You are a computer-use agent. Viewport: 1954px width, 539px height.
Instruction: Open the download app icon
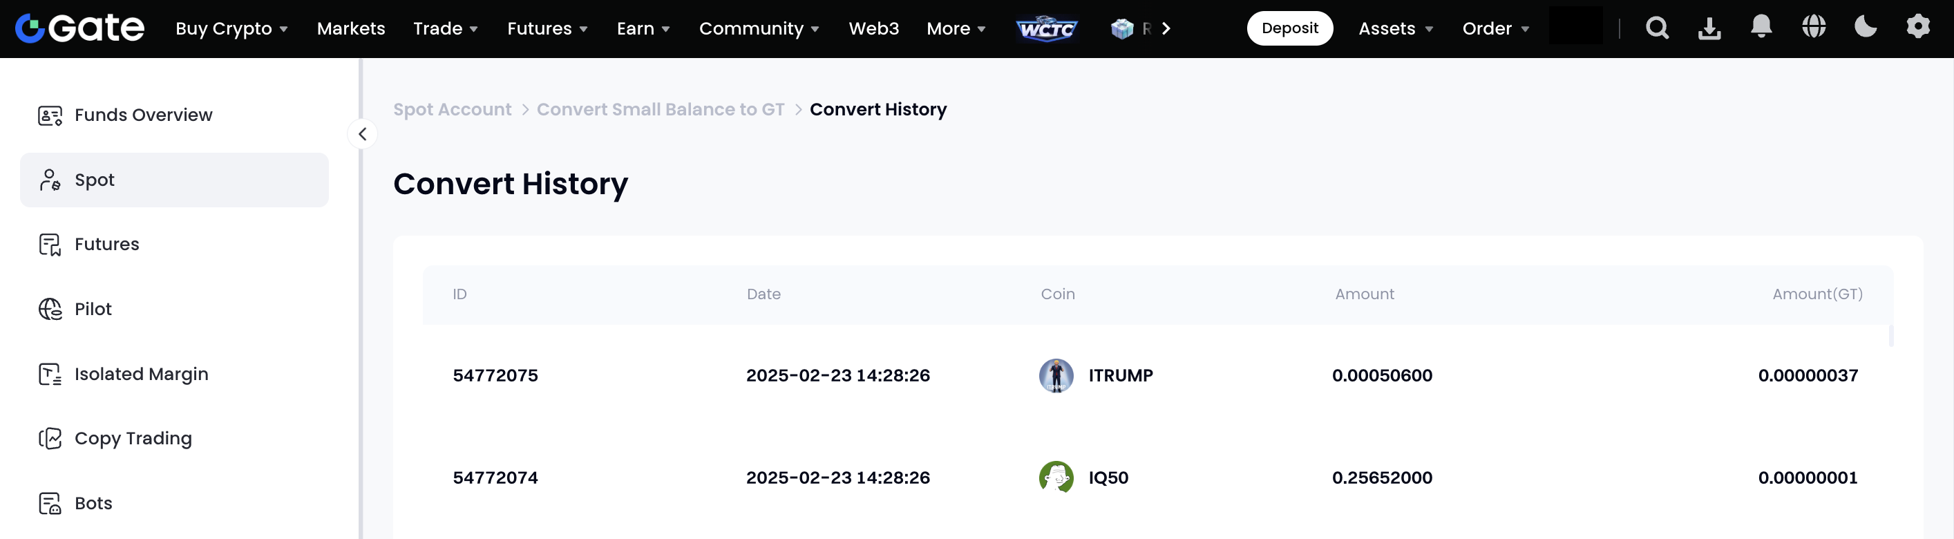[1709, 29]
